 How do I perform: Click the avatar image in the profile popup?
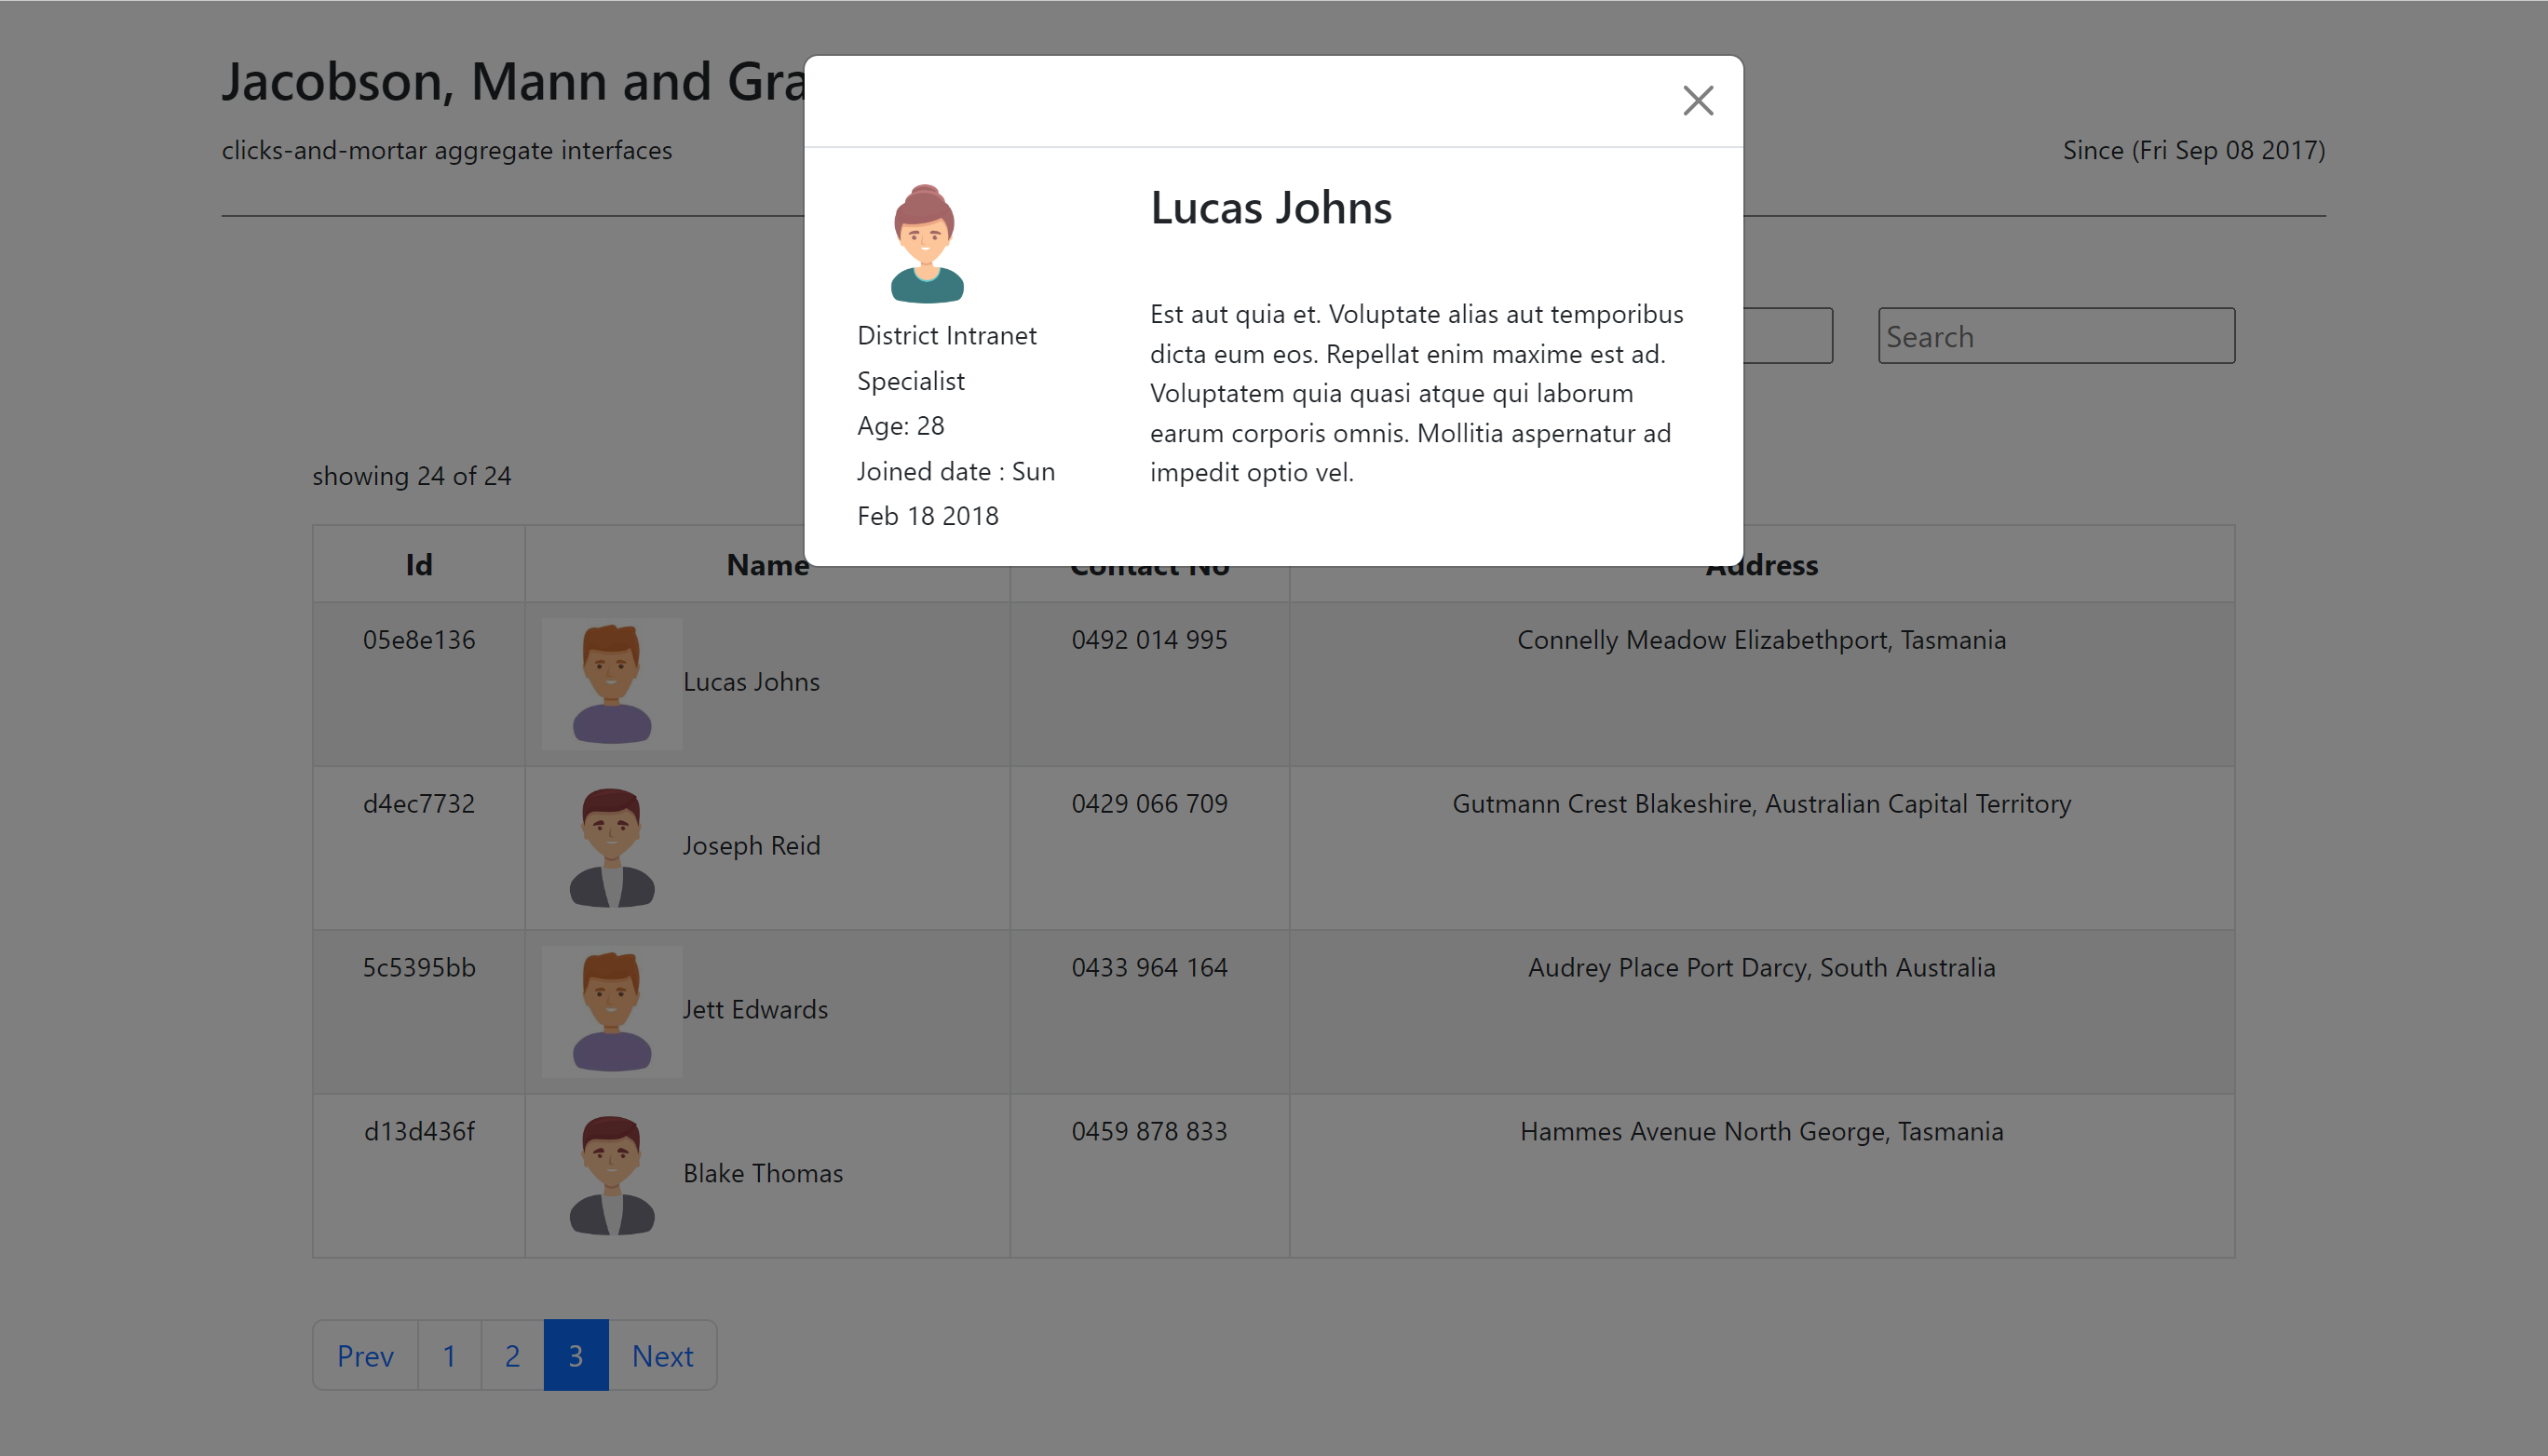(926, 242)
